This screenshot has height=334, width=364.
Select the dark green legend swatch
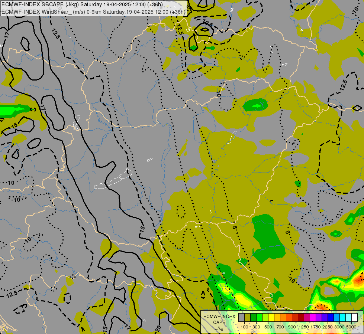(253, 318)
